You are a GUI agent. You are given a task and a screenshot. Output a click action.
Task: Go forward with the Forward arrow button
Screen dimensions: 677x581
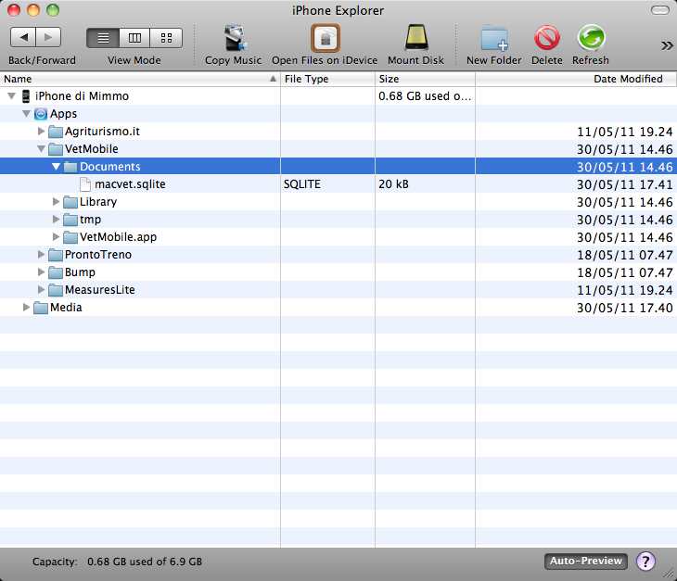tap(48, 37)
